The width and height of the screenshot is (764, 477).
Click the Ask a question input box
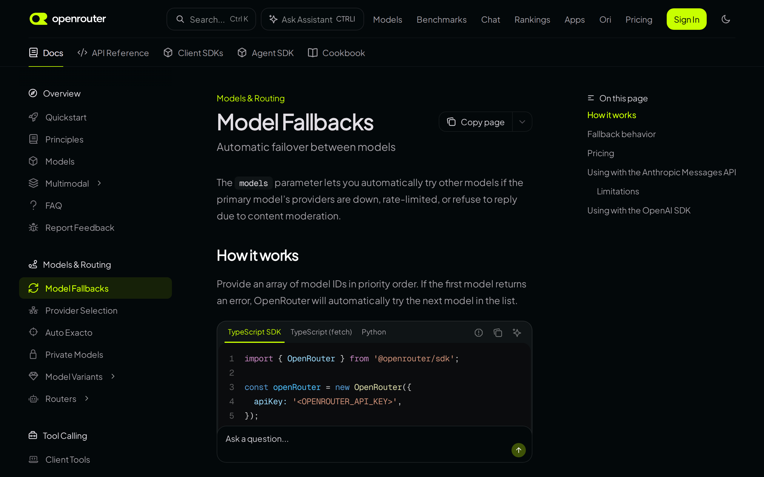click(x=375, y=444)
